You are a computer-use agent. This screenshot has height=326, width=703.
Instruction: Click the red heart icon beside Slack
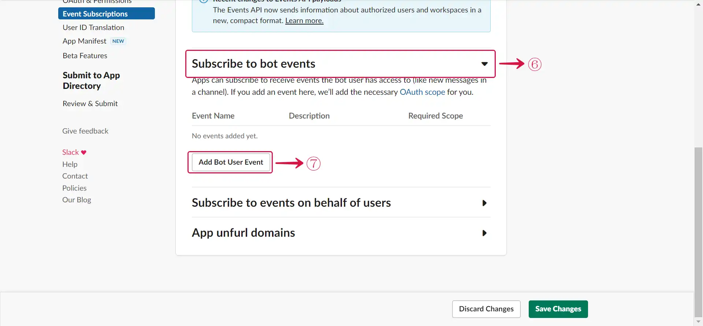point(84,153)
